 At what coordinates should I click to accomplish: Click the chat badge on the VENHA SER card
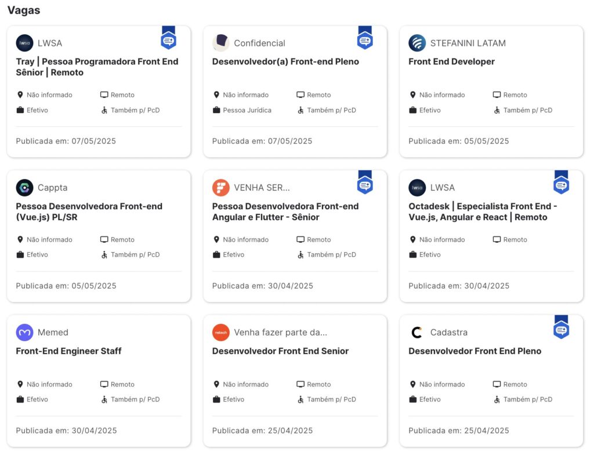pos(365,185)
